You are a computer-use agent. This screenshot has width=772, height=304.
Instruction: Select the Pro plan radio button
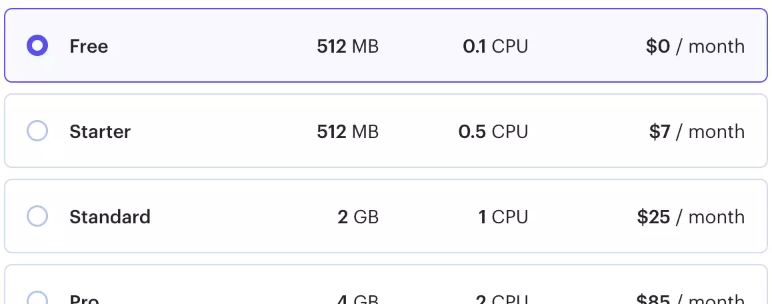(x=37, y=297)
